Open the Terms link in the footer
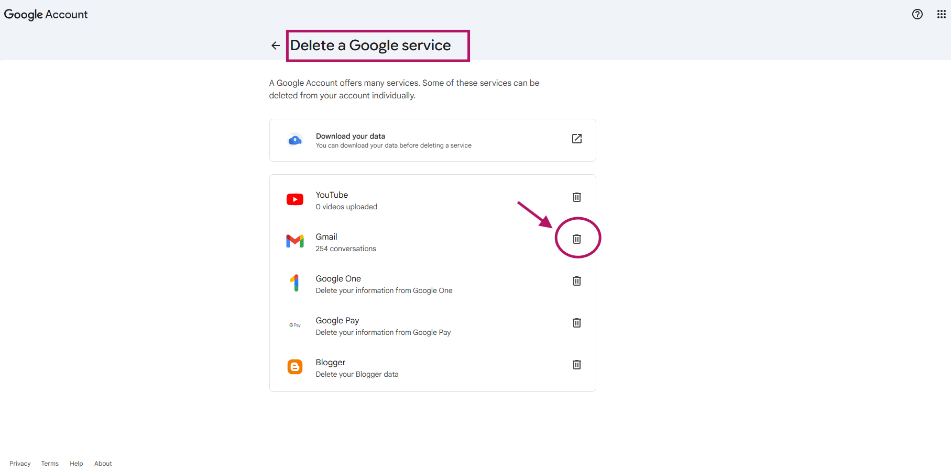Viewport: 951px width, 473px height. click(50, 463)
